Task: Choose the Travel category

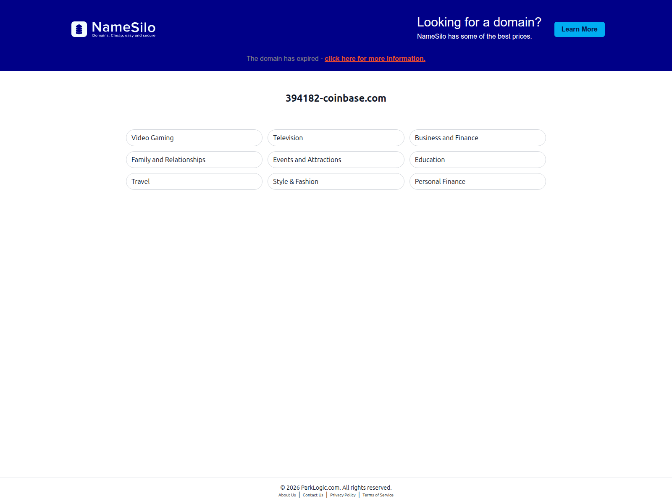Action: coord(194,181)
